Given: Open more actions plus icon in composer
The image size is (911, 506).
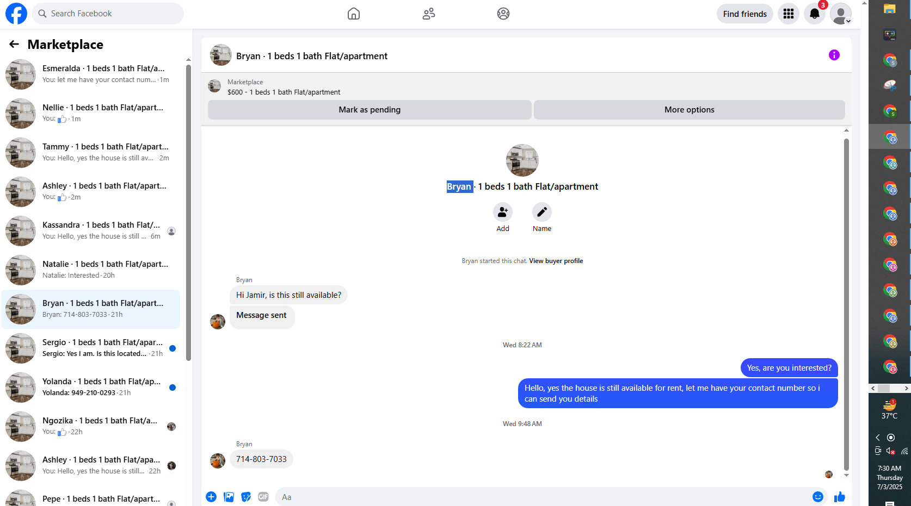Looking at the screenshot, I should point(211,497).
